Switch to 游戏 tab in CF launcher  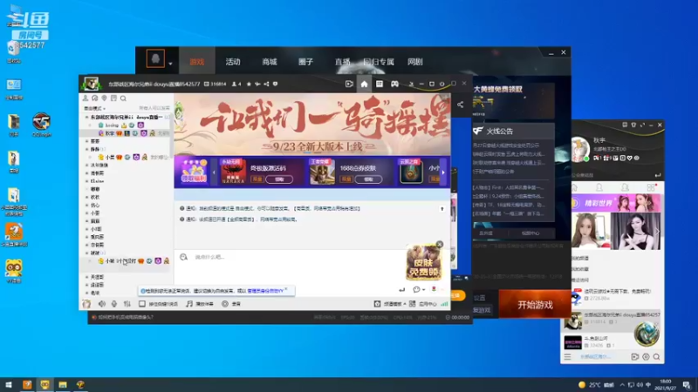(x=197, y=62)
